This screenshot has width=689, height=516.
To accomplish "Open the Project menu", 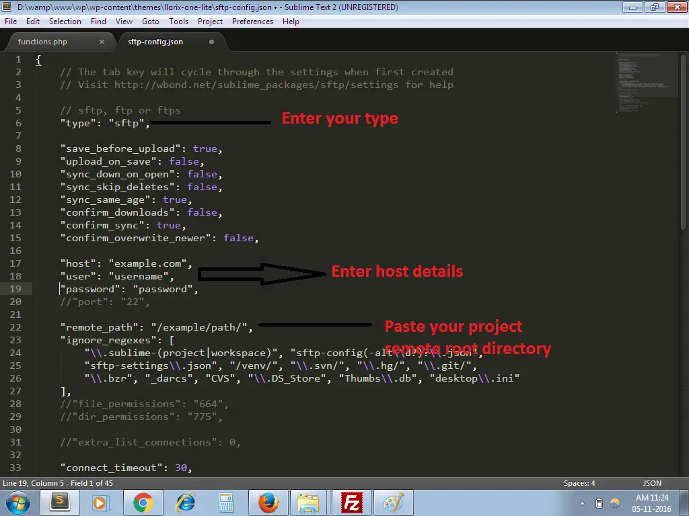I will (x=210, y=21).
